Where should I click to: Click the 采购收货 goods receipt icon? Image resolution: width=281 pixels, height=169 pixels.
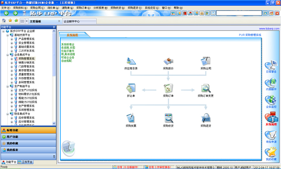(x=168, y=118)
